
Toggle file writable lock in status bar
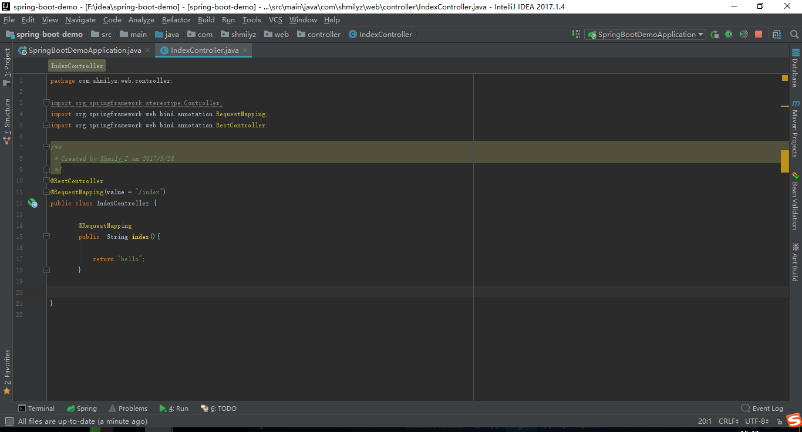(779, 422)
